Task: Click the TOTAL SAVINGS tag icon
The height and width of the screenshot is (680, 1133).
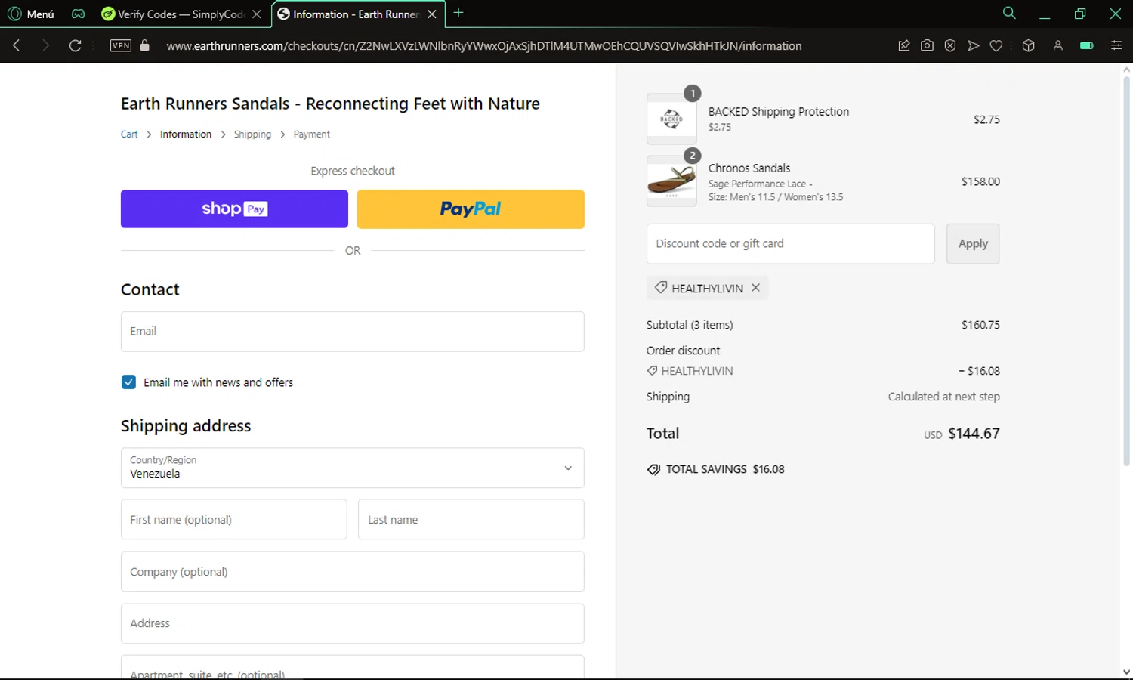Action: coord(653,470)
